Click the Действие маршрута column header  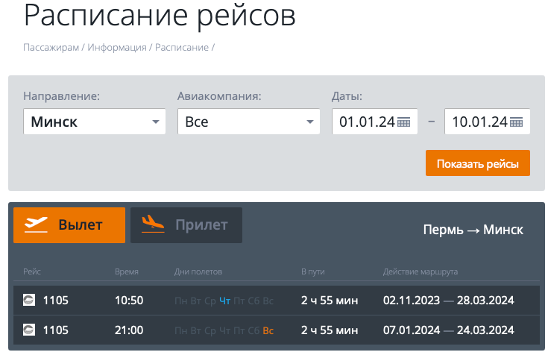421,271
